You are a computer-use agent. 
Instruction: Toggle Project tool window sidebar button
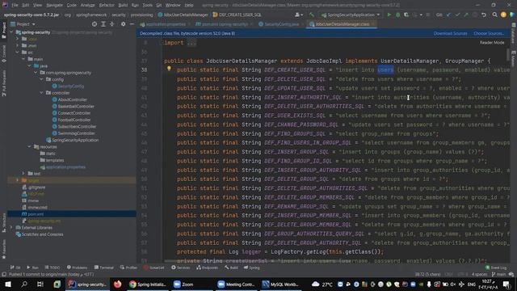click(4, 32)
